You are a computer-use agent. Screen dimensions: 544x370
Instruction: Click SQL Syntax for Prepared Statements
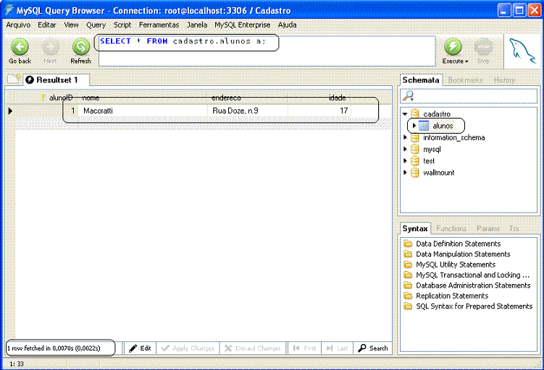click(474, 306)
